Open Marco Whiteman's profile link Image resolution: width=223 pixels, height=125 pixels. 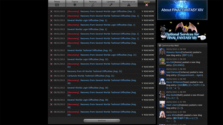click(174, 82)
